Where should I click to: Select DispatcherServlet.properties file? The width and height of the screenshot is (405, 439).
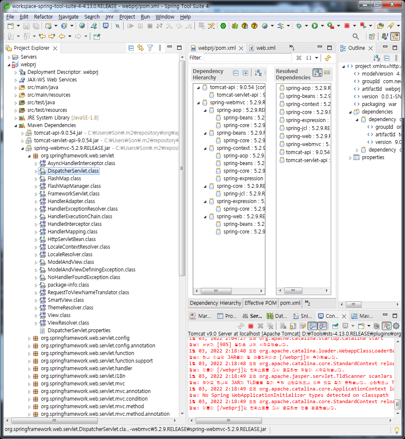(79, 331)
